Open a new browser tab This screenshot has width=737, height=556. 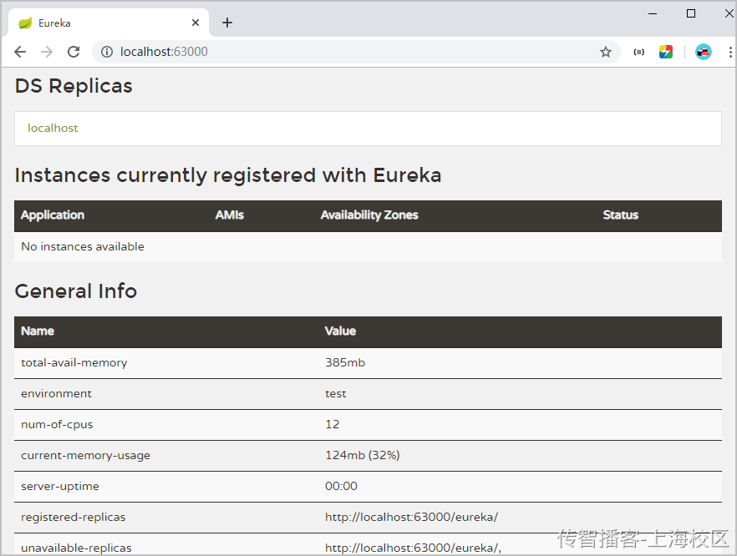(227, 23)
